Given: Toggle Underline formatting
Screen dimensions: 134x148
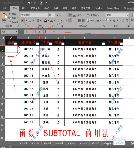Looking at the screenshot, I should click(30, 21).
